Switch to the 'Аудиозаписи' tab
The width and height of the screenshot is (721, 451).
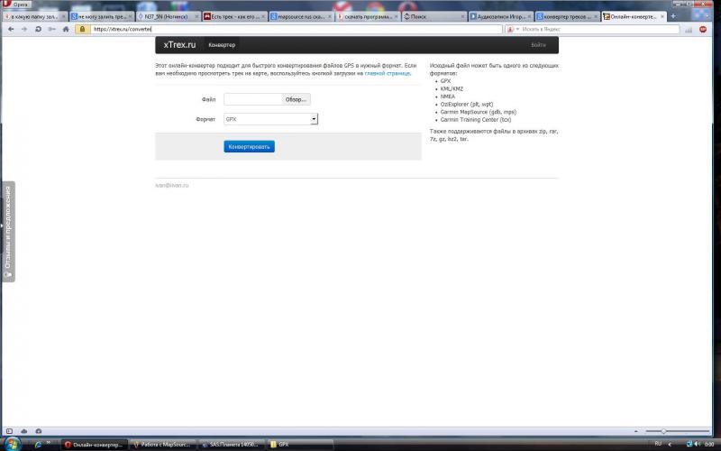(500, 16)
